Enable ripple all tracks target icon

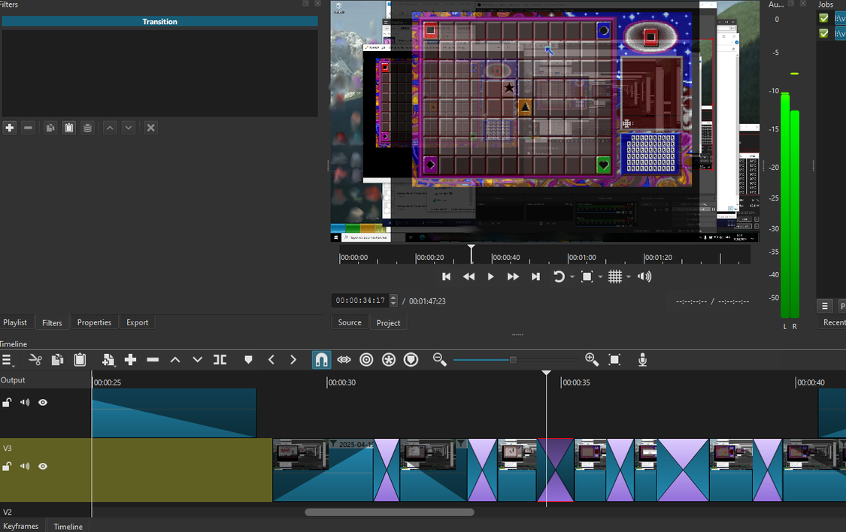(x=389, y=360)
